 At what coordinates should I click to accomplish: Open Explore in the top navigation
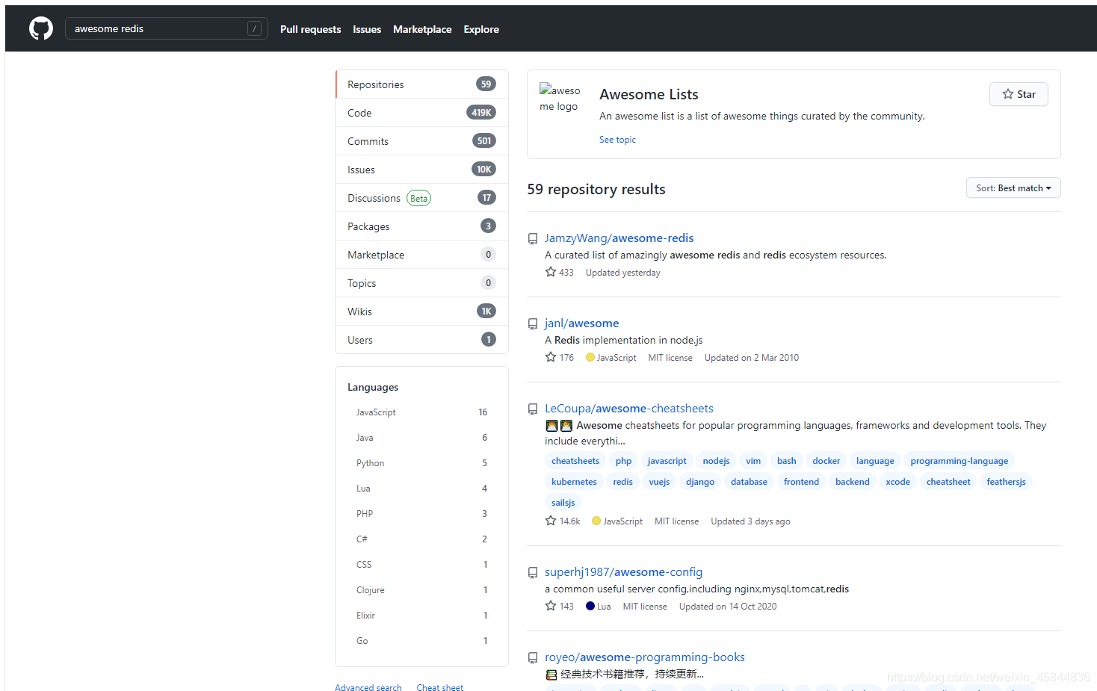[x=481, y=29]
